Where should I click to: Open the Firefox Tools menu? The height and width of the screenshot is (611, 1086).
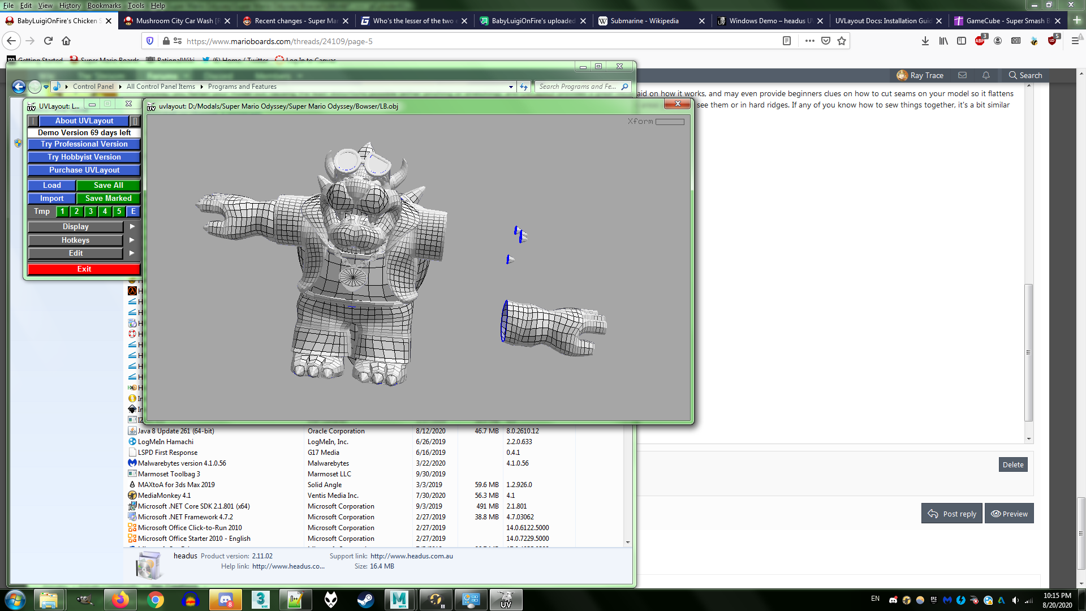point(136,5)
